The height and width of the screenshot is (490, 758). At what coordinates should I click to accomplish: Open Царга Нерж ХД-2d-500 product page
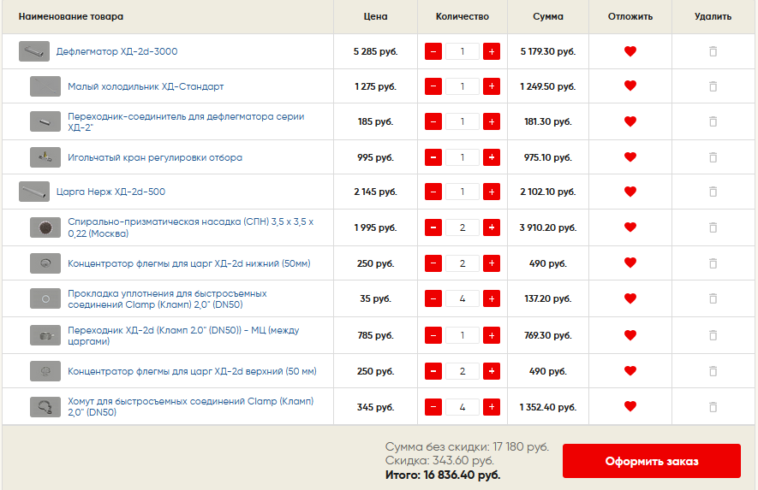(x=110, y=192)
